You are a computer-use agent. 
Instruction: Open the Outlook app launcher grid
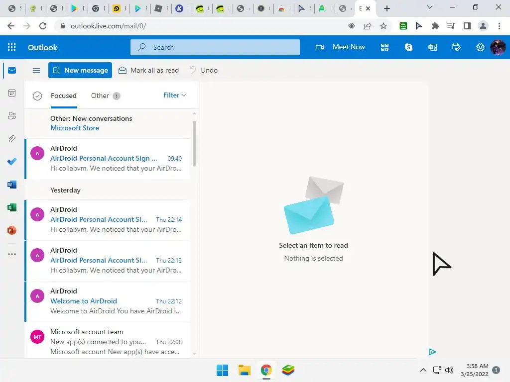pyautogui.click(x=12, y=47)
